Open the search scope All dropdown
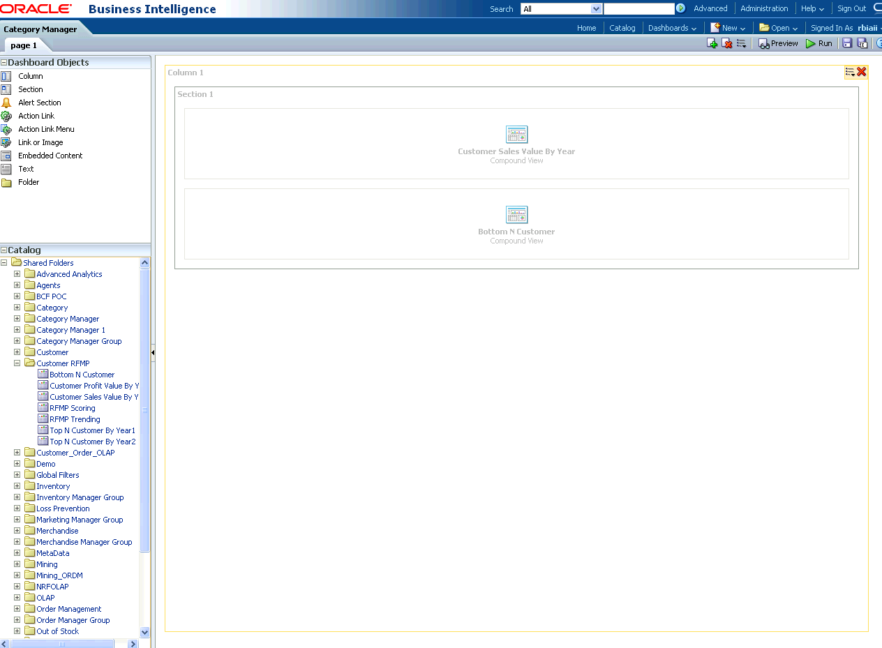Screen dimensions: 882x648 pos(596,9)
